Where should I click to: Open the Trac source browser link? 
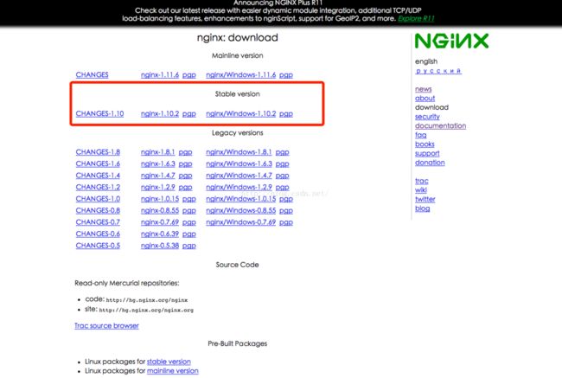point(106,325)
